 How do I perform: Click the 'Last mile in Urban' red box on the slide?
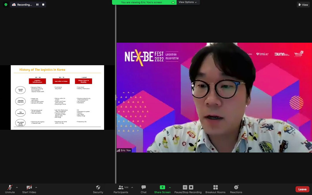coord(61,81)
